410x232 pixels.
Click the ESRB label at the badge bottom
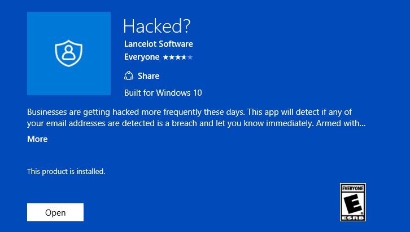pos(352,217)
